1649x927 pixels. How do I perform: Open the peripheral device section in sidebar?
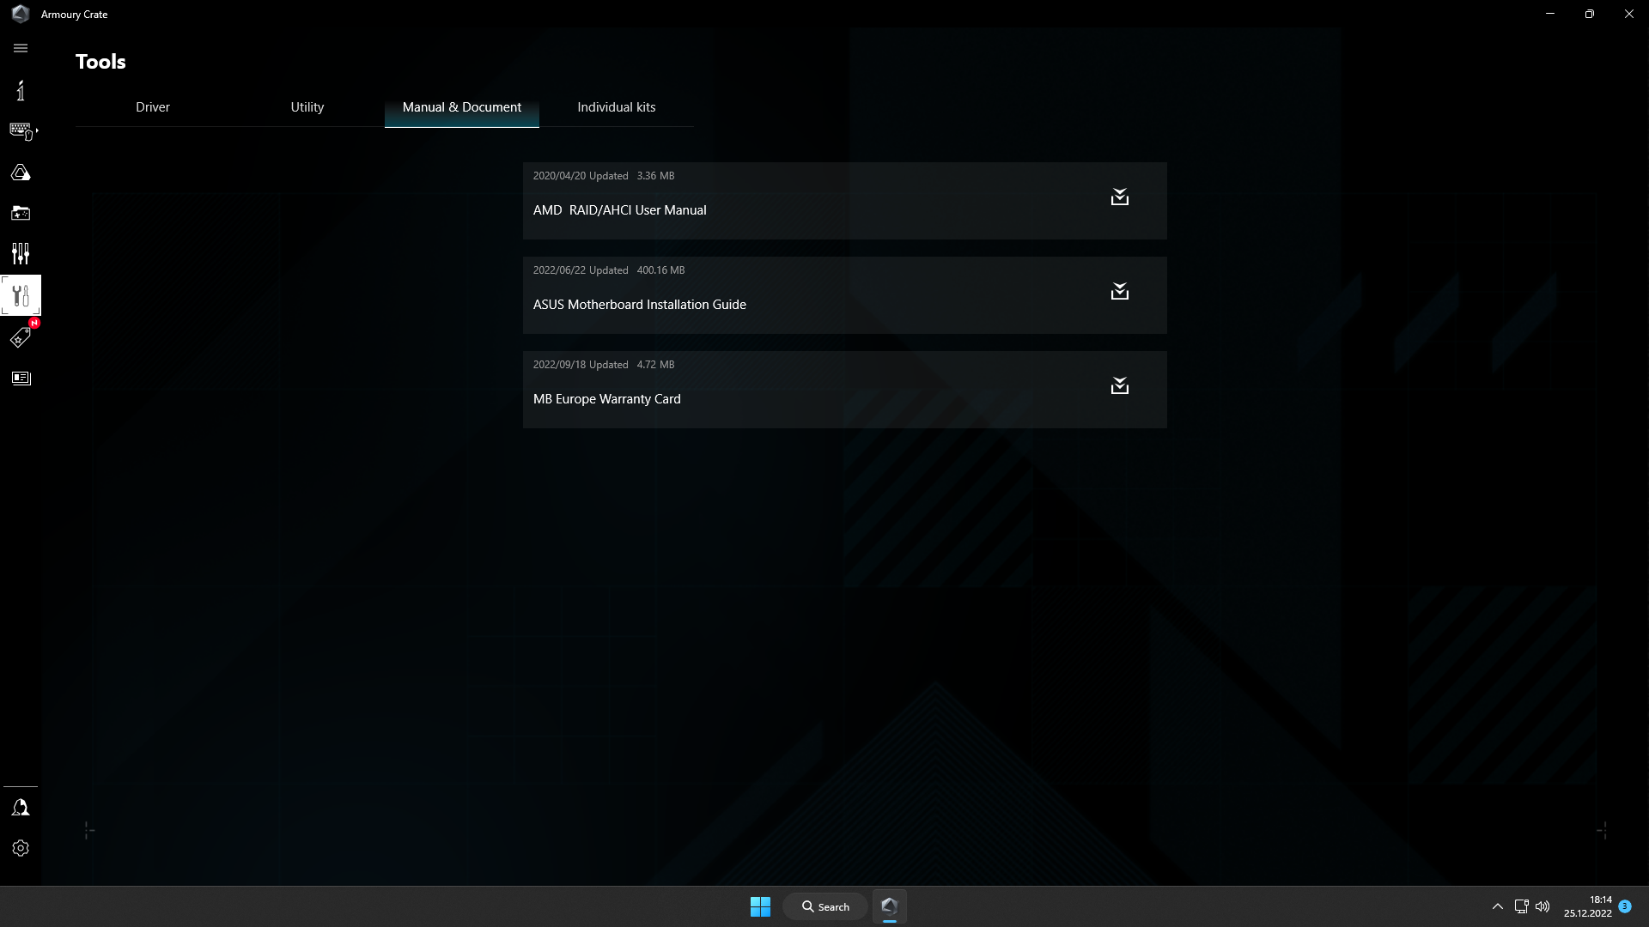tap(20, 130)
